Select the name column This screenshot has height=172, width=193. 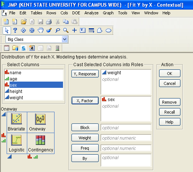point(34,72)
